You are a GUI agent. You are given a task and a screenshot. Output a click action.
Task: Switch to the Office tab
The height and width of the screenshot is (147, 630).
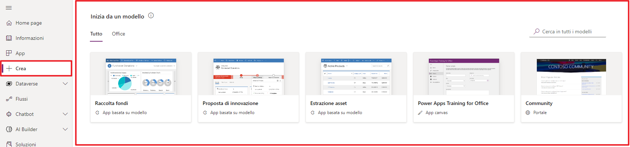(119, 34)
